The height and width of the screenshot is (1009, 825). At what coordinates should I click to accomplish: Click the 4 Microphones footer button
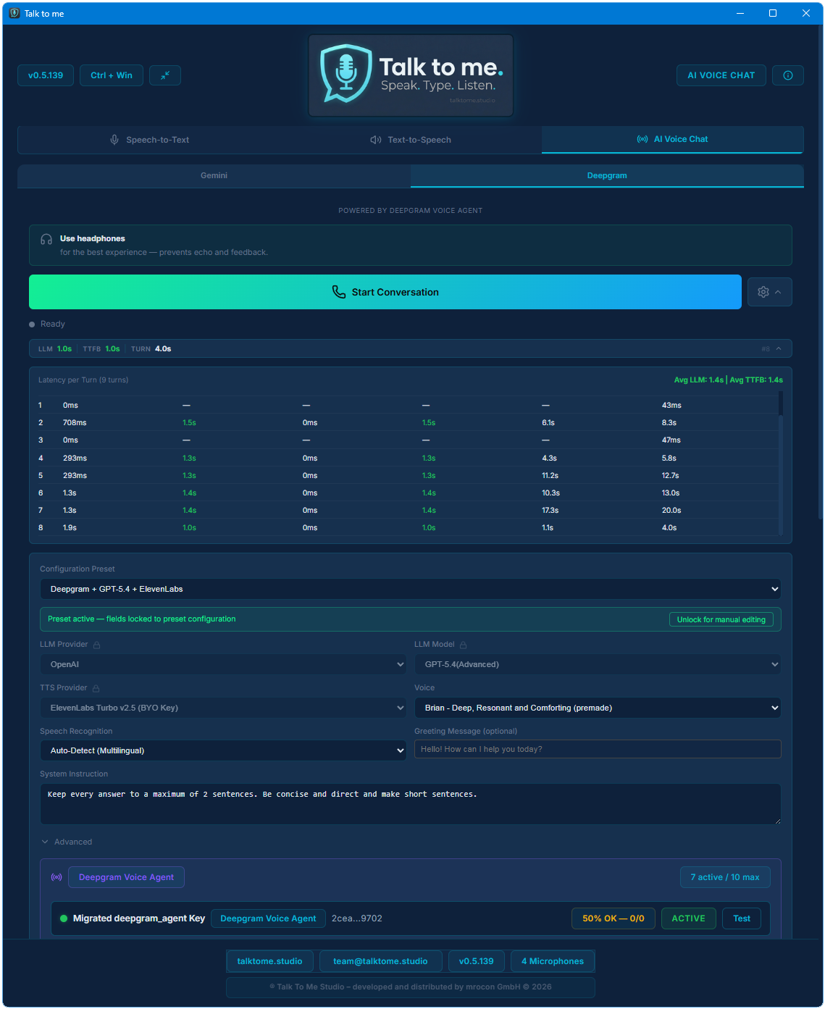553,961
